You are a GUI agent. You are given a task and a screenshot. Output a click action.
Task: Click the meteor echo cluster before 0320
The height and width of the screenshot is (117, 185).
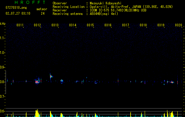172,82
